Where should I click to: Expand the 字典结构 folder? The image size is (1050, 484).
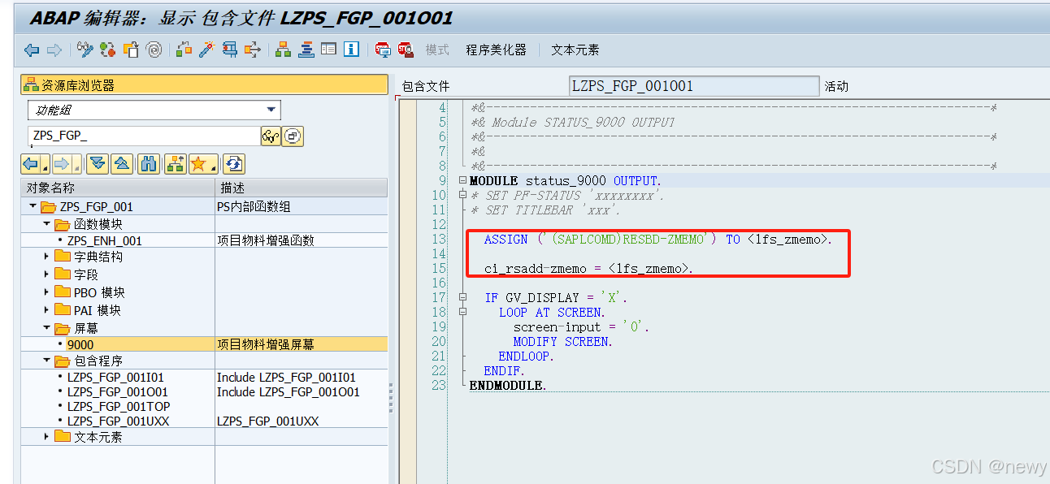click(46, 257)
